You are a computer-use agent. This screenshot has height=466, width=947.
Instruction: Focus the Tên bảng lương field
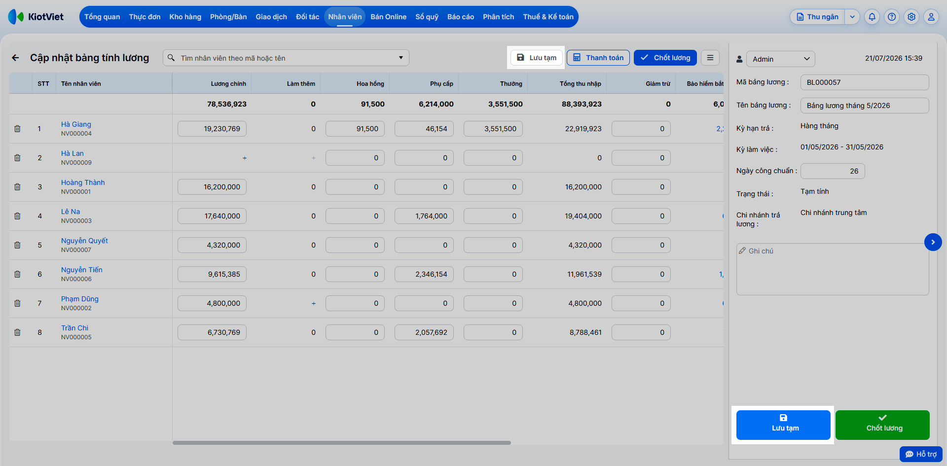[865, 106]
